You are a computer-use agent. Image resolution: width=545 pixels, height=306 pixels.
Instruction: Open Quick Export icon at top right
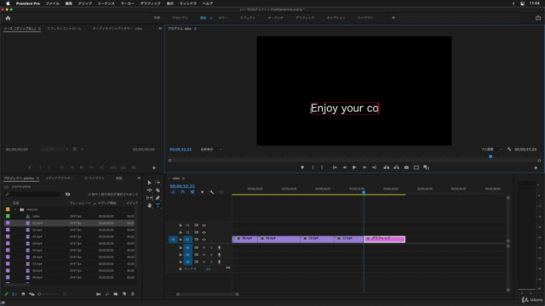click(538, 18)
